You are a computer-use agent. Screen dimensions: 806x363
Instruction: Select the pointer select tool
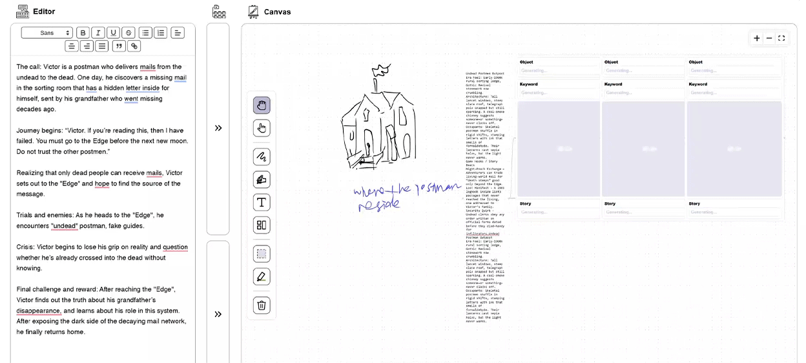(262, 128)
